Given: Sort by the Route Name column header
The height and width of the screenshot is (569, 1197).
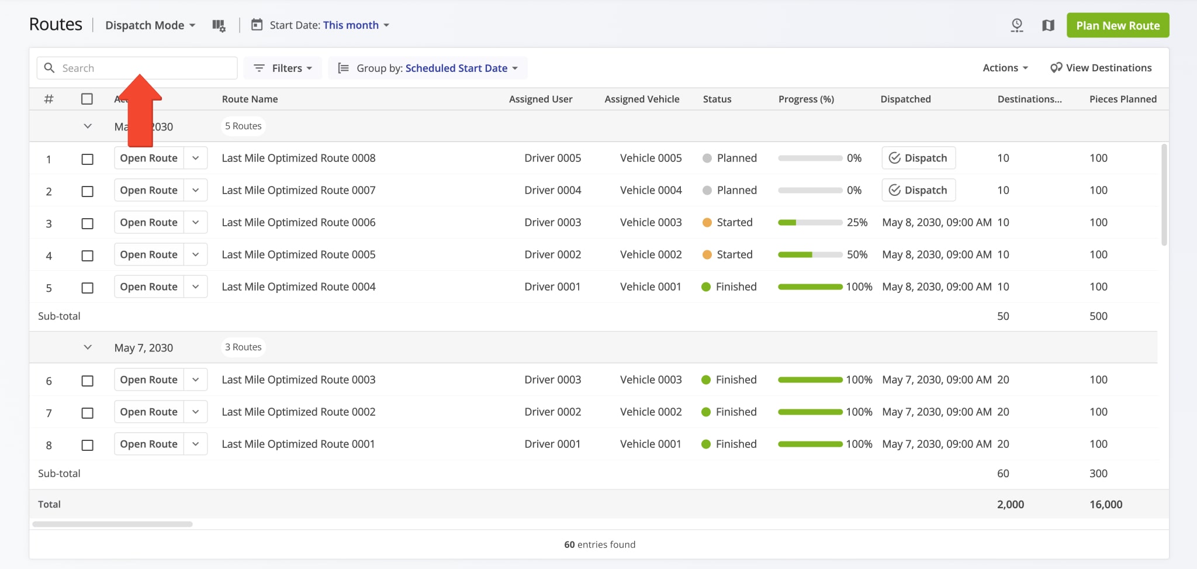Looking at the screenshot, I should click(250, 99).
